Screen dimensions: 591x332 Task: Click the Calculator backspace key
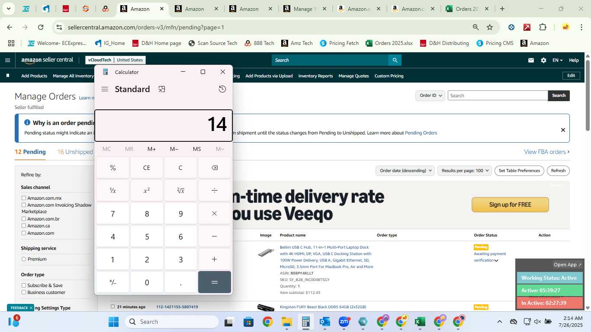(215, 168)
